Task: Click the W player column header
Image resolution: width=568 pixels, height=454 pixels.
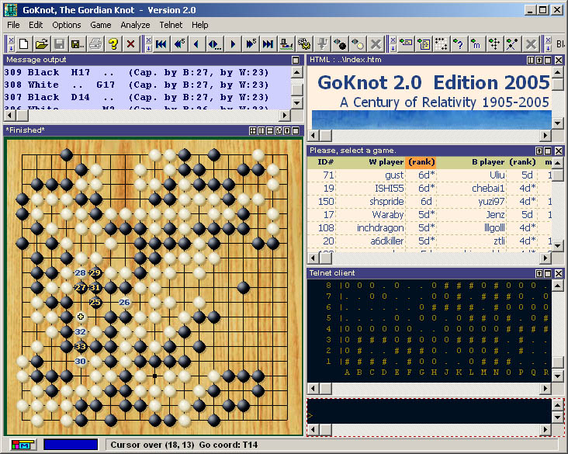Action: 386,162
